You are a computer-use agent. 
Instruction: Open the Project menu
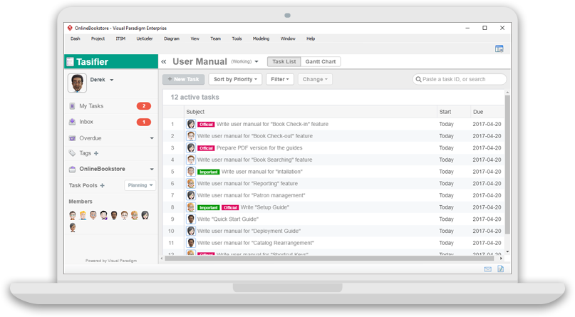[98, 38]
